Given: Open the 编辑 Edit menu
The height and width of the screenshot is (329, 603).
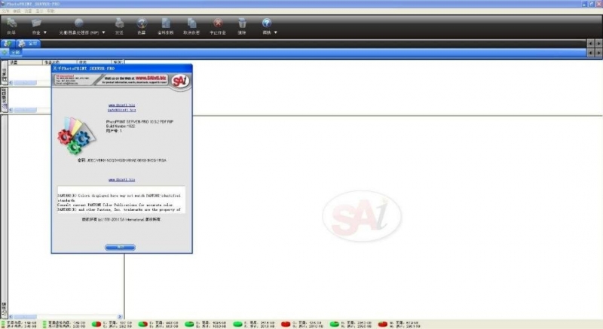Looking at the screenshot, I should pyautogui.click(x=17, y=11).
